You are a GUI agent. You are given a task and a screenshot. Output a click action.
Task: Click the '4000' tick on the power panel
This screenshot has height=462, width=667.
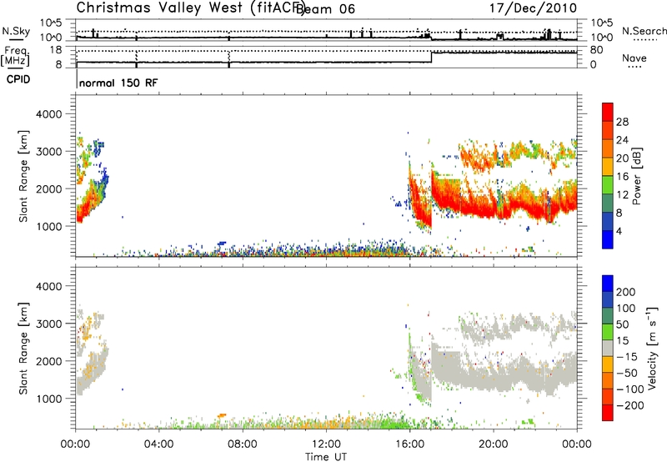[48, 114]
